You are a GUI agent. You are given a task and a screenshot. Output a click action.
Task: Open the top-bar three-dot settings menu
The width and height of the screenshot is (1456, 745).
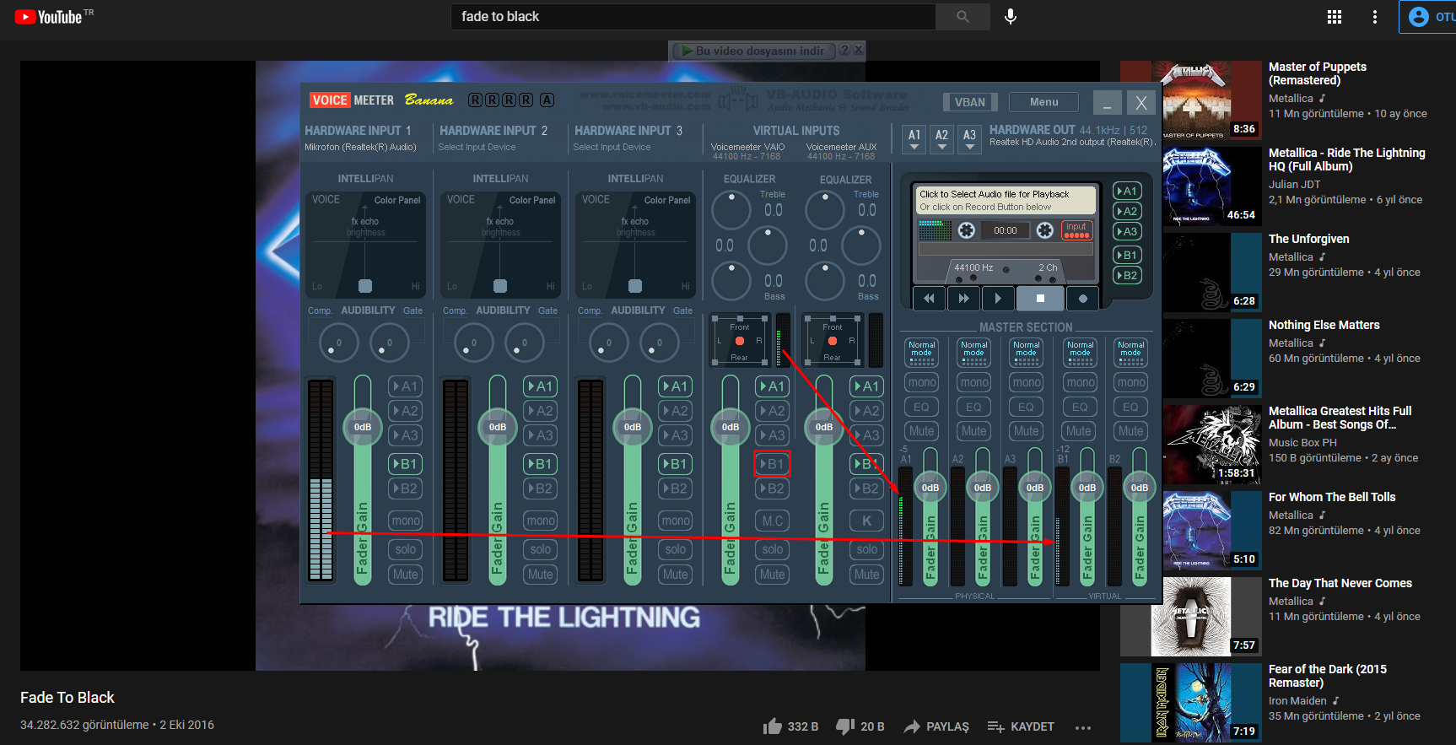point(1375,17)
